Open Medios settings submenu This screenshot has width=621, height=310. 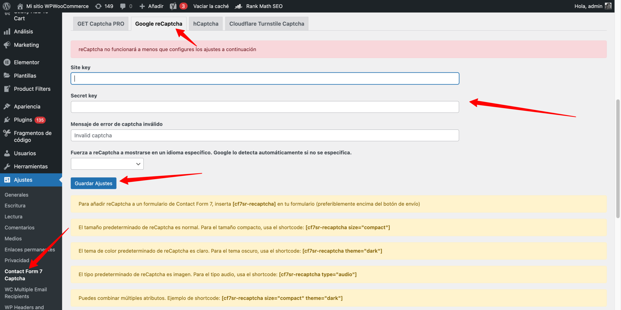coord(13,238)
